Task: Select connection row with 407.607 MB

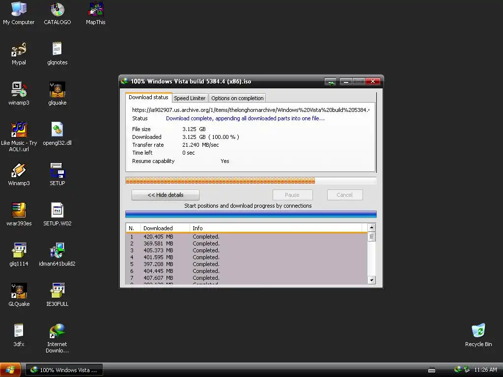Action: [247, 278]
